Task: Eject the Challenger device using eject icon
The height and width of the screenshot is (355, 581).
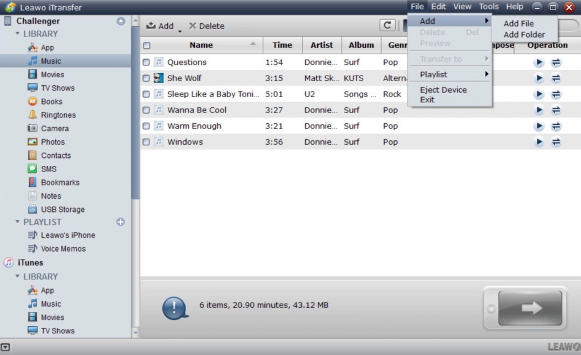Action: [x=120, y=21]
